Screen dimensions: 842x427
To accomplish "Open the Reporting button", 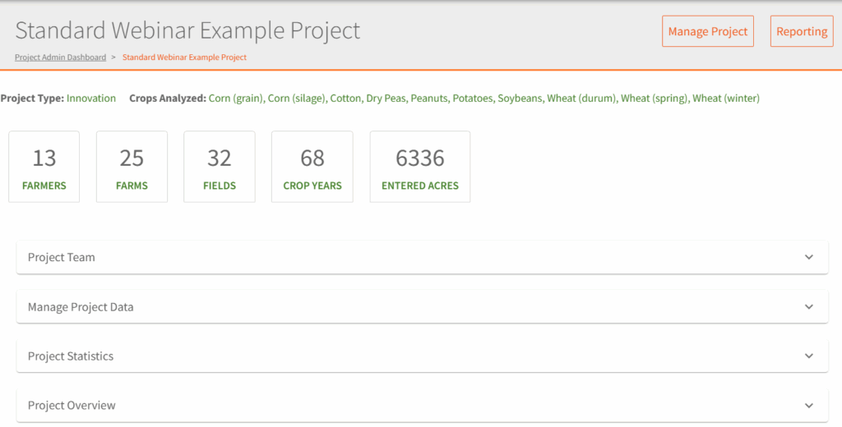I will pos(801,31).
